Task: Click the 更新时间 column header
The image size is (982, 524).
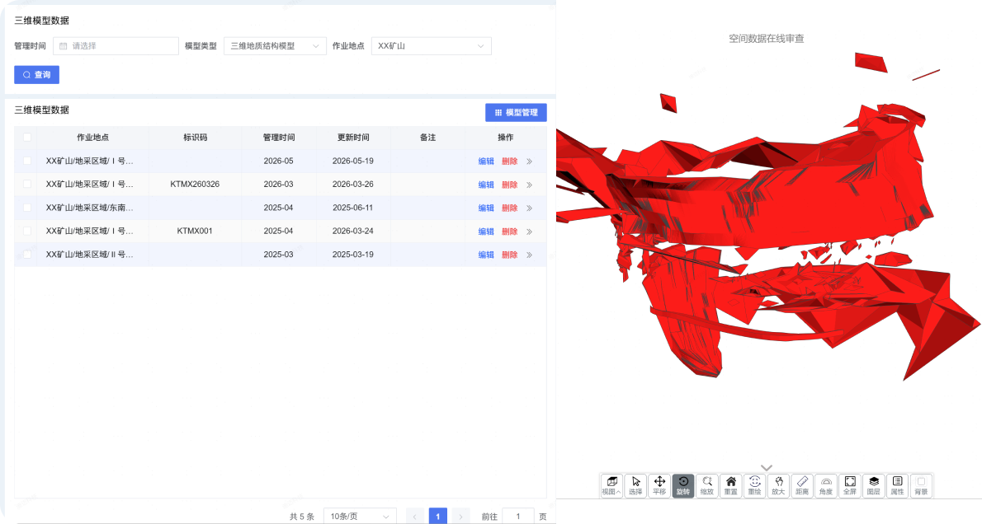Action: tap(353, 138)
